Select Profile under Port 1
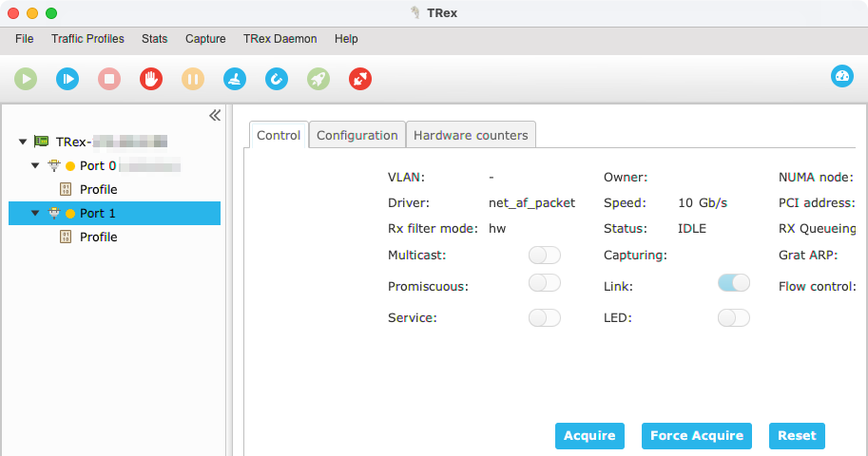Screen dimensions: 868x456 coord(99,237)
